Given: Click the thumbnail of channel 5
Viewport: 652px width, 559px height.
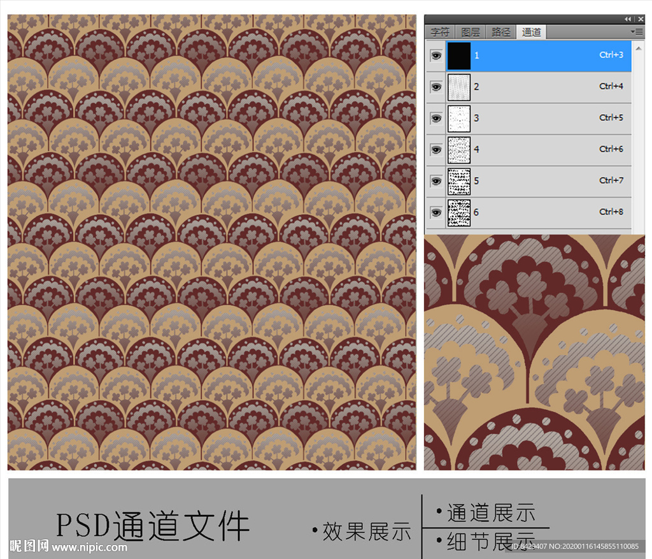Looking at the screenshot, I should (459, 181).
